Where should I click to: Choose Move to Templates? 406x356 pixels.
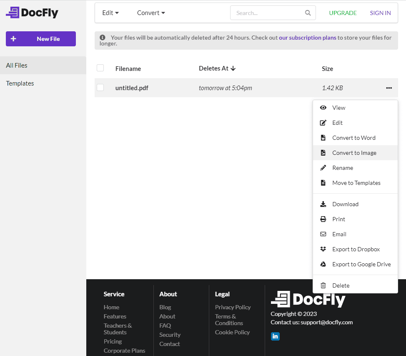pos(355,183)
